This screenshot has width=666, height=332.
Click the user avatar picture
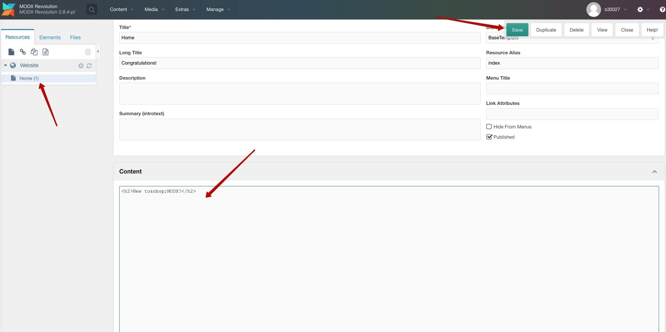(593, 10)
